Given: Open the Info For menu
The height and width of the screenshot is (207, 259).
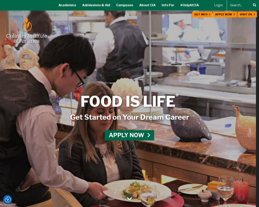Looking at the screenshot, I should click(x=168, y=5).
